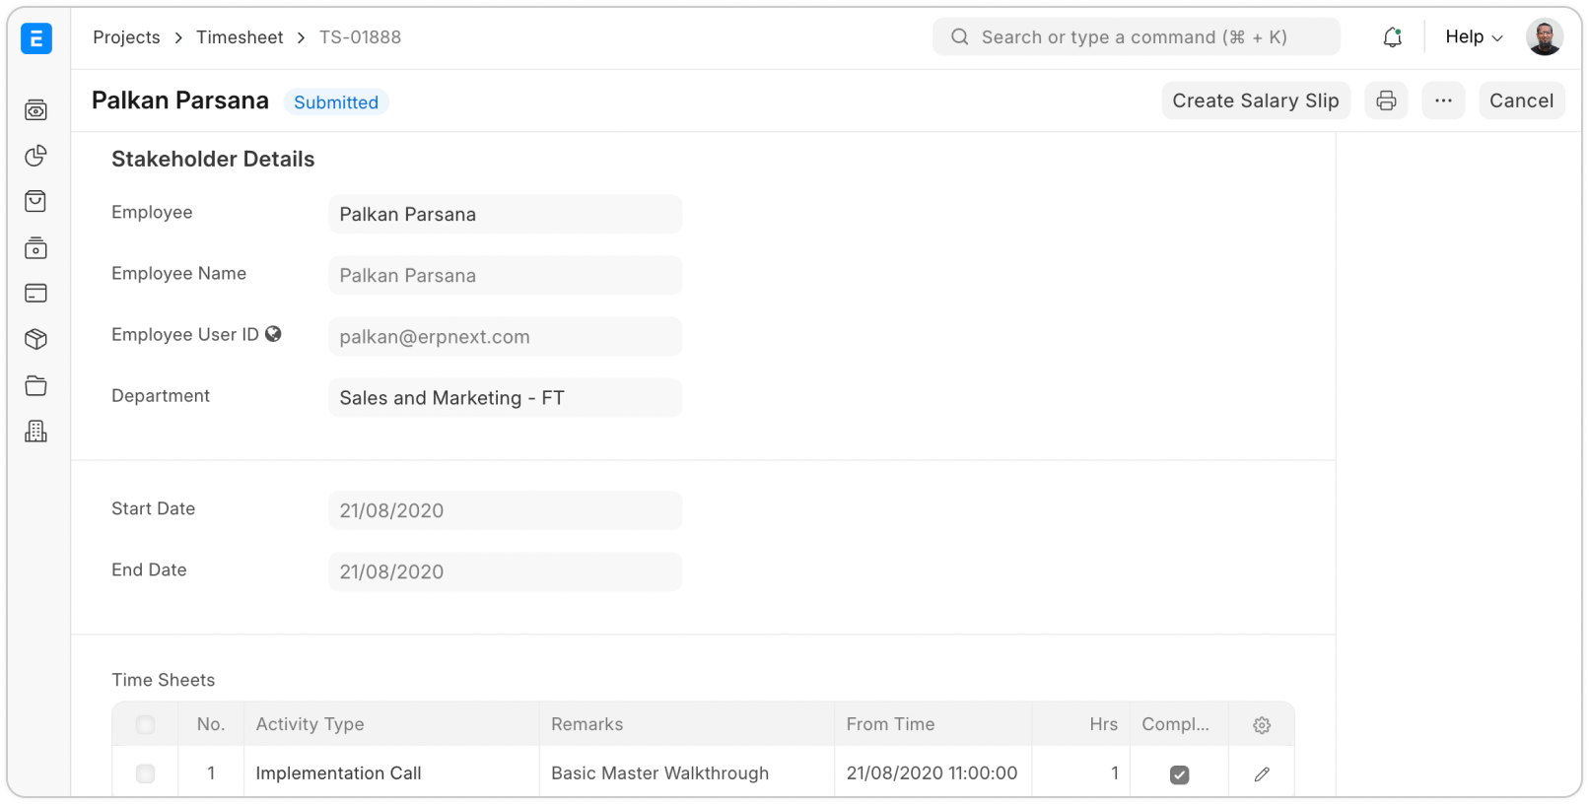This screenshot has width=1589, height=804.
Task: Open the box package sidebar icon
Action: coord(35,340)
